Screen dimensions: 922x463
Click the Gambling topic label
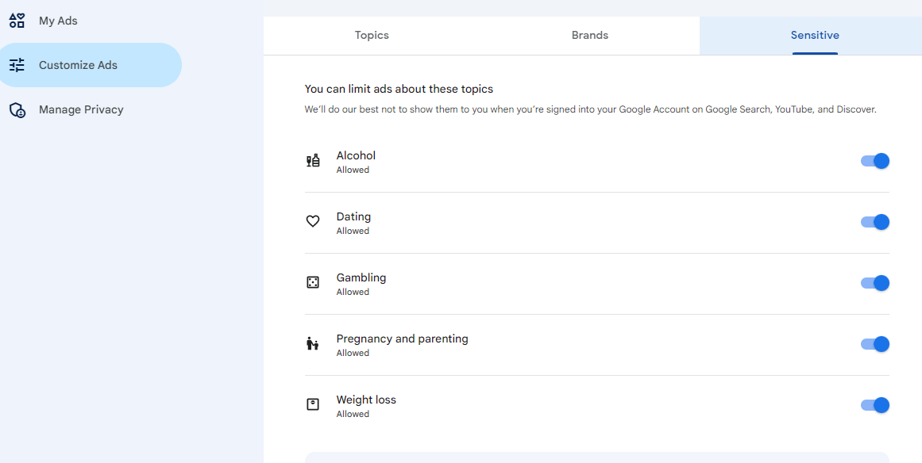coord(361,277)
